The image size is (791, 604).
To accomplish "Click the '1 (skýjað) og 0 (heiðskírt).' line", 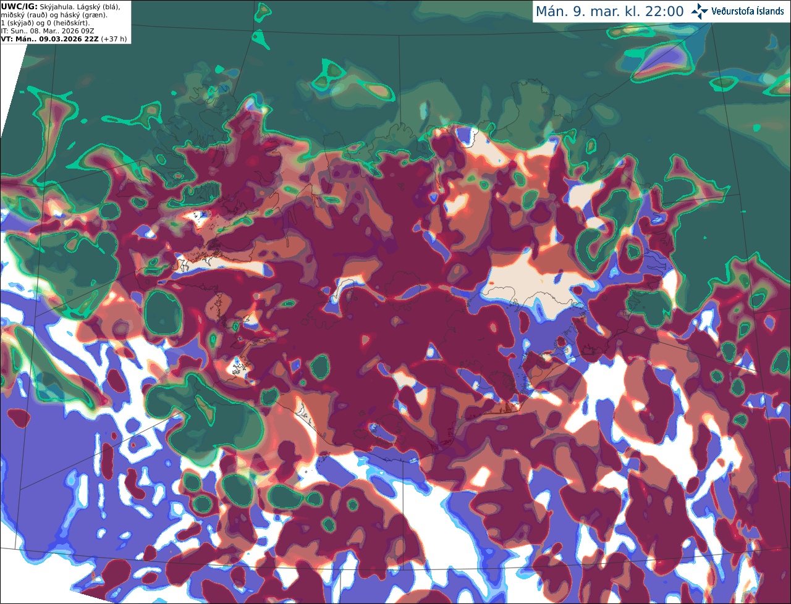I will pyautogui.click(x=45, y=23).
